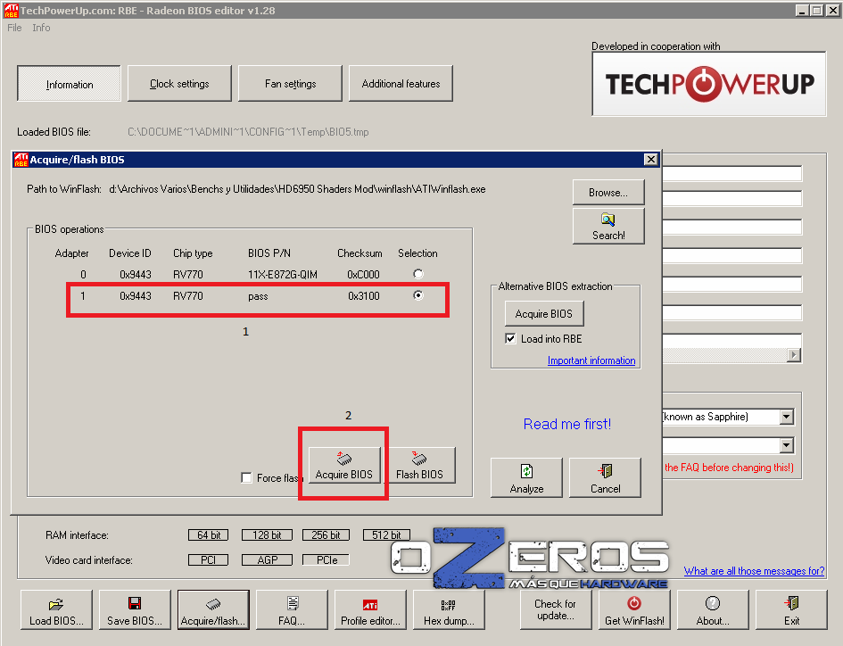Close the Acquire/flash BIOS dialog

pyautogui.click(x=650, y=159)
